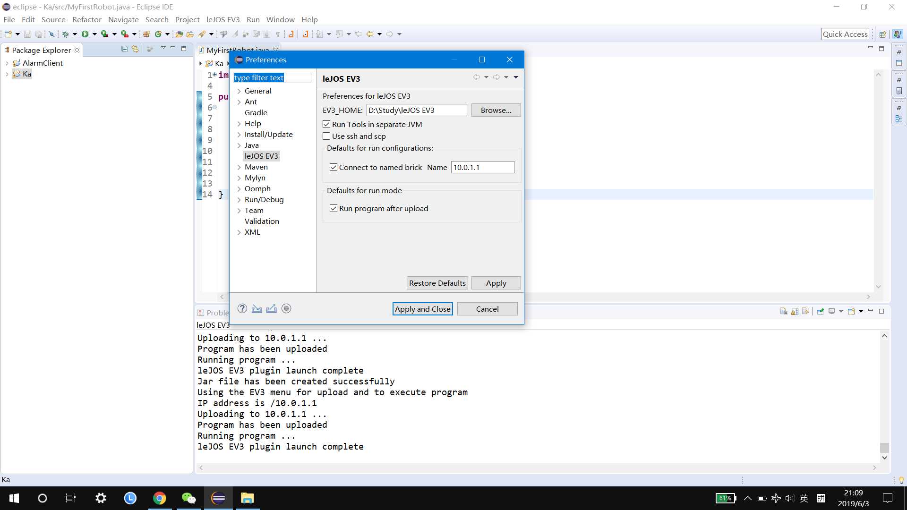Open the Window menu

[280, 19]
